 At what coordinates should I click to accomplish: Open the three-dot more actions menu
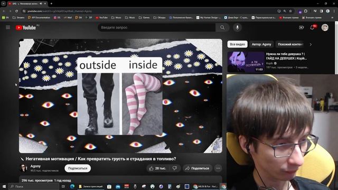click(218, 168)
